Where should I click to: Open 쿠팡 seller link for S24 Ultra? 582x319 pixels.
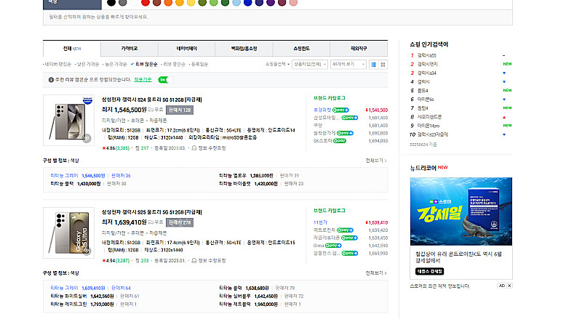tap(318, 126)
